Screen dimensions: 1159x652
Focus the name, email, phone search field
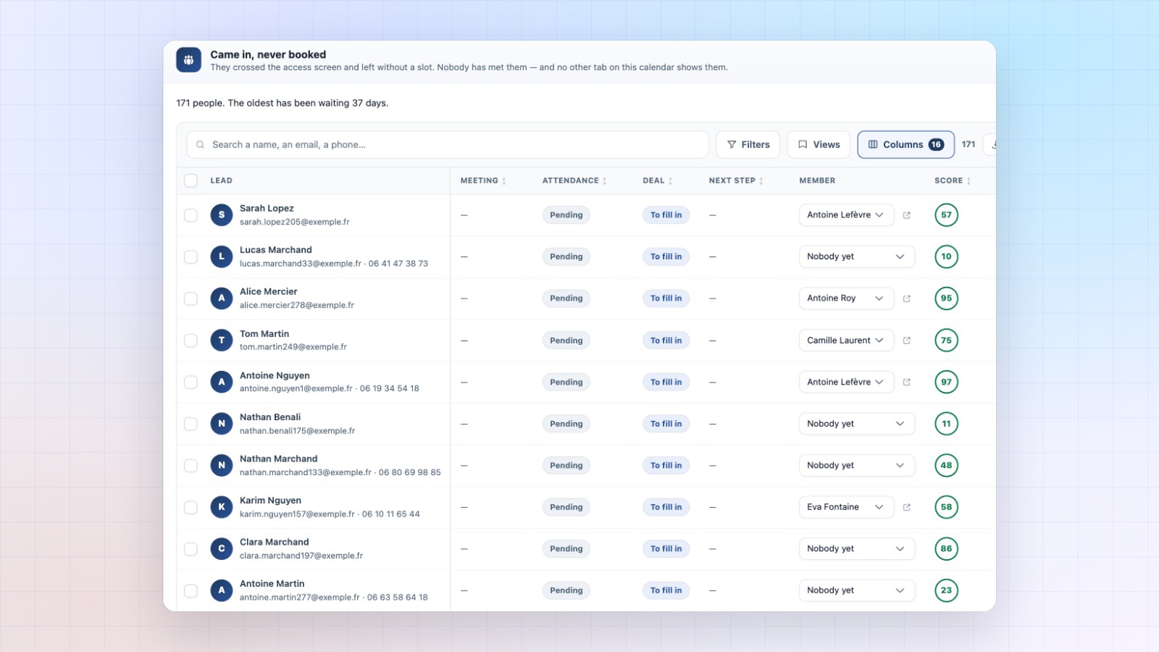448,145
